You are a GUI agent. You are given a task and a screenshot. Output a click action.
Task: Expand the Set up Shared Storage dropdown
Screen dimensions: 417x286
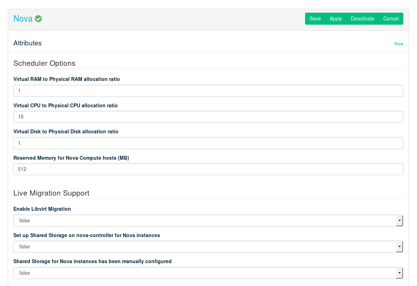pyautogui.click(x=208, y=247)
